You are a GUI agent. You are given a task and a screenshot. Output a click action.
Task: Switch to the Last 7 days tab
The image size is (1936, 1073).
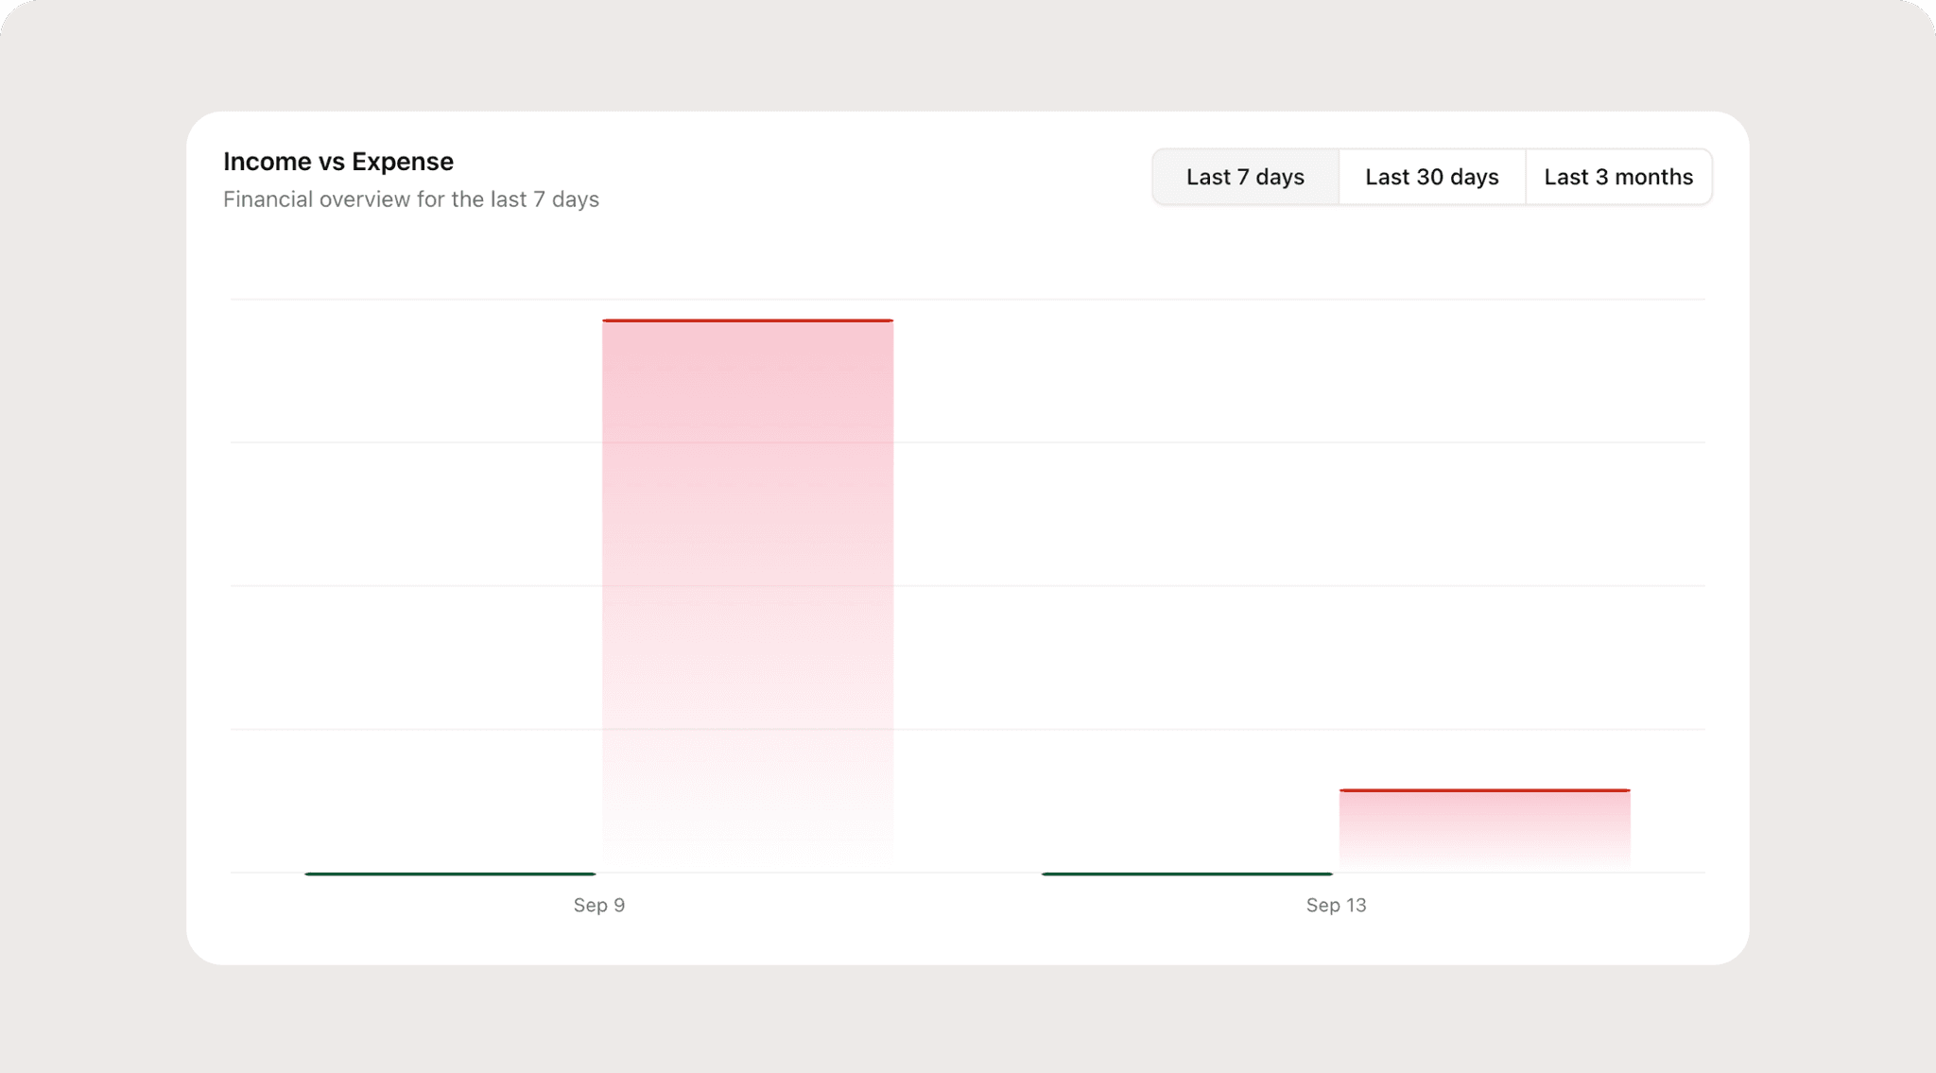(1245, 177)
